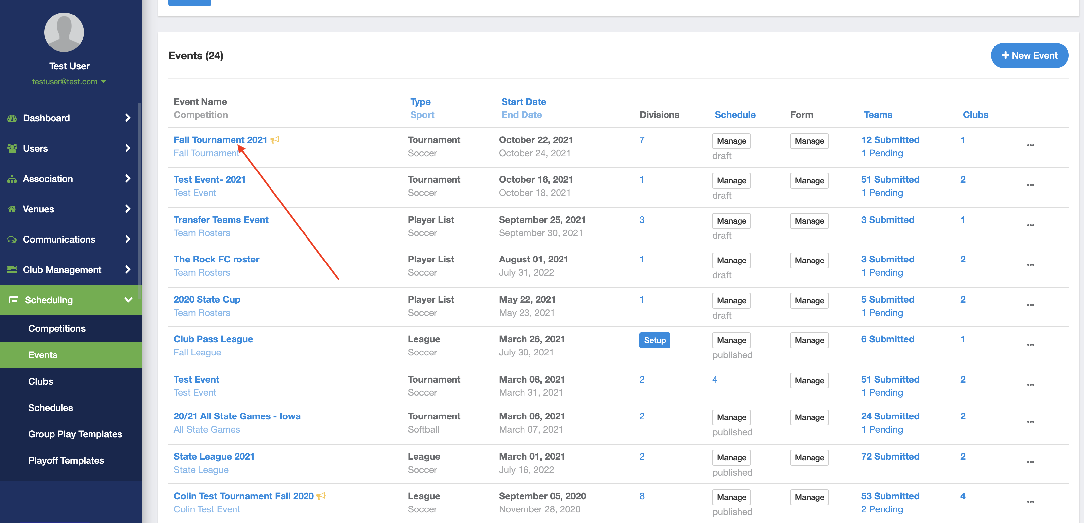This screenshot has height=523, width=1084.
Task: Expand the Association menu chevron
Action: point(128,178)
